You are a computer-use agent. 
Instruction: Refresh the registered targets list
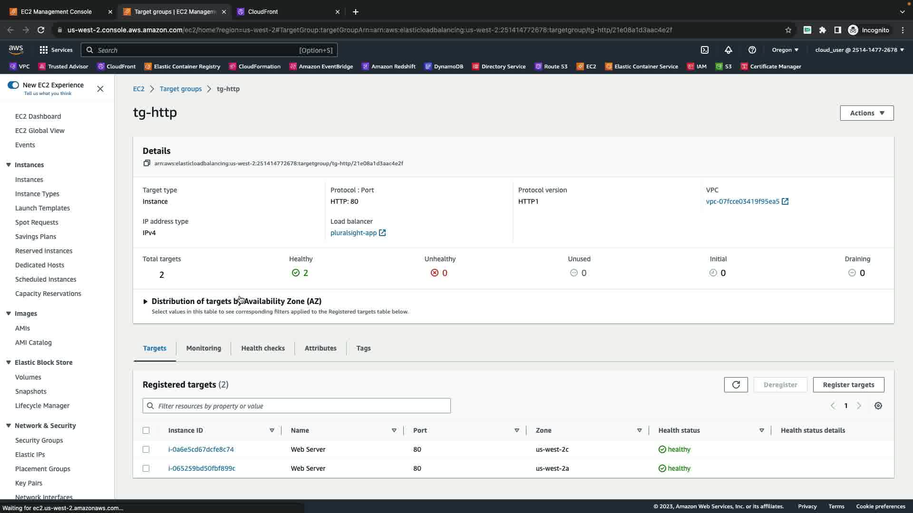(x=736, y=385)
